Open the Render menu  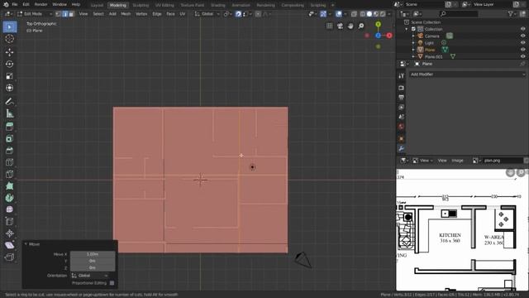(41, 5)
